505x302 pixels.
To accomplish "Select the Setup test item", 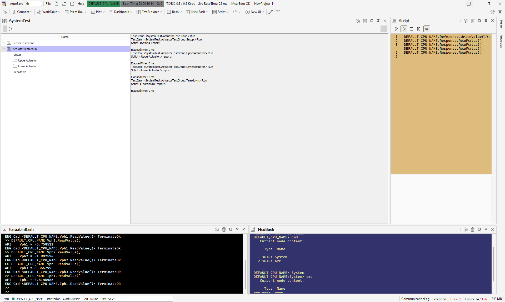I will pos(17,55).
